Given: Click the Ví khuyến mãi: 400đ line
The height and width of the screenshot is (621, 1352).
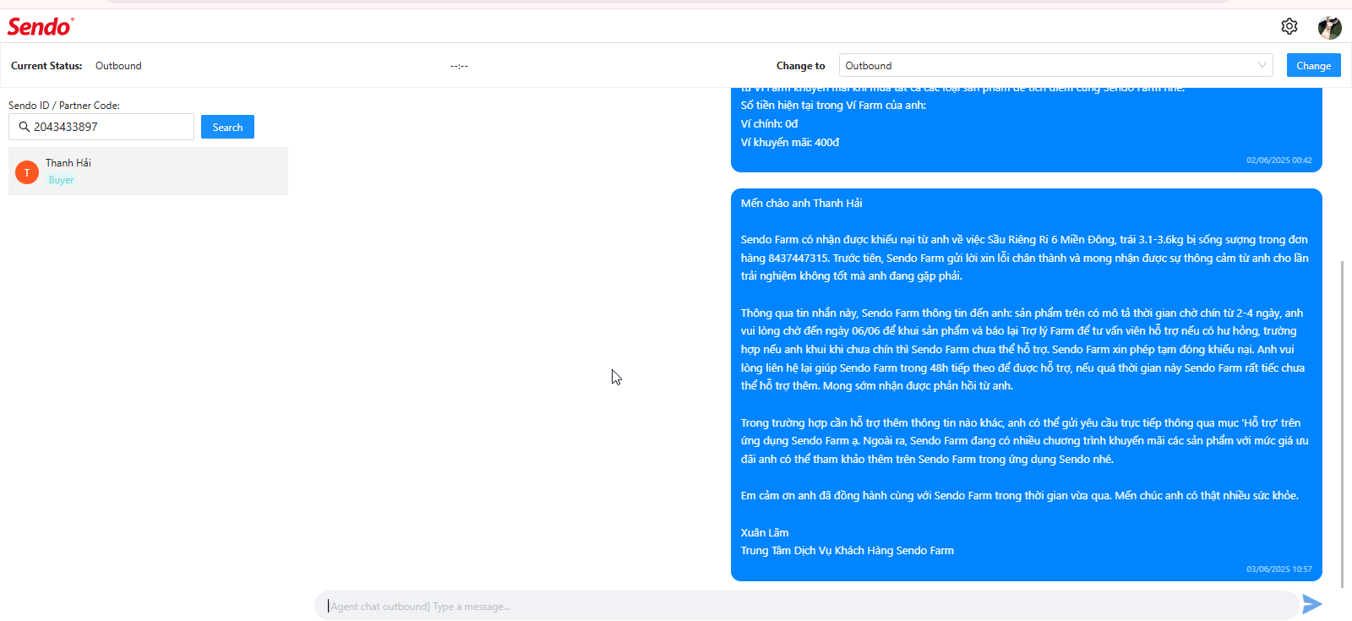Looking at the screenshot, I should pyautogui.click(x=790, y=143).
